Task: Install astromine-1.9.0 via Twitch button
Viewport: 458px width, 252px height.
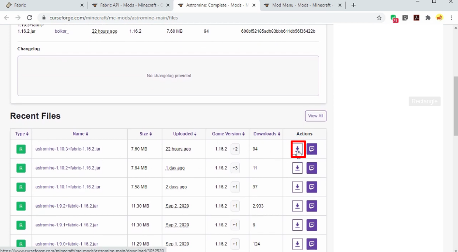Action: pyautogui.click(x=311, y=244)
